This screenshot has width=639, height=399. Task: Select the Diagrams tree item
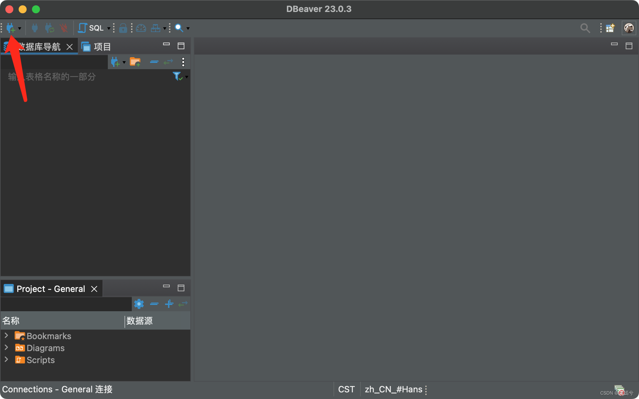point(40,348)
